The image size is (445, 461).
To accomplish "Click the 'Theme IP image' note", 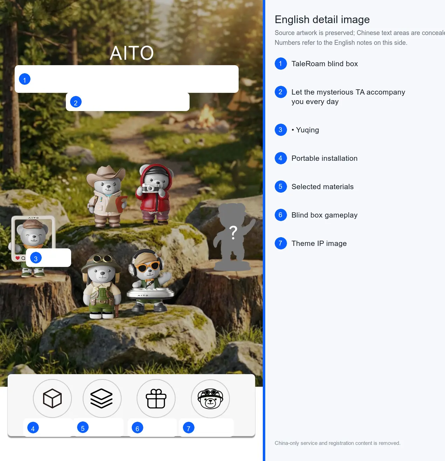I will click(319, 243).
